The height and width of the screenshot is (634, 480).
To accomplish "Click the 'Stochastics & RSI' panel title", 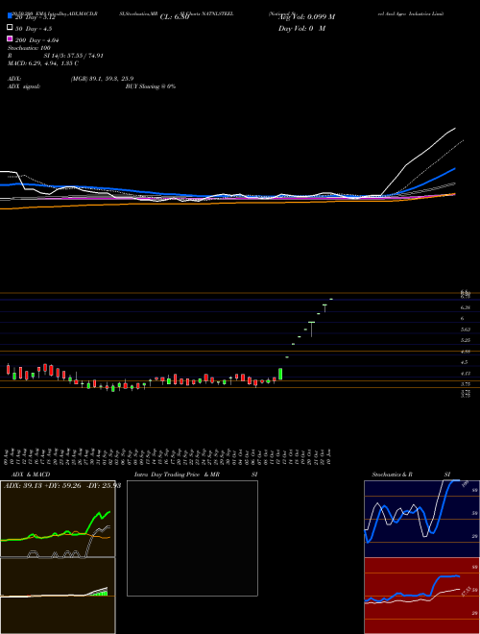I will 411,475.
